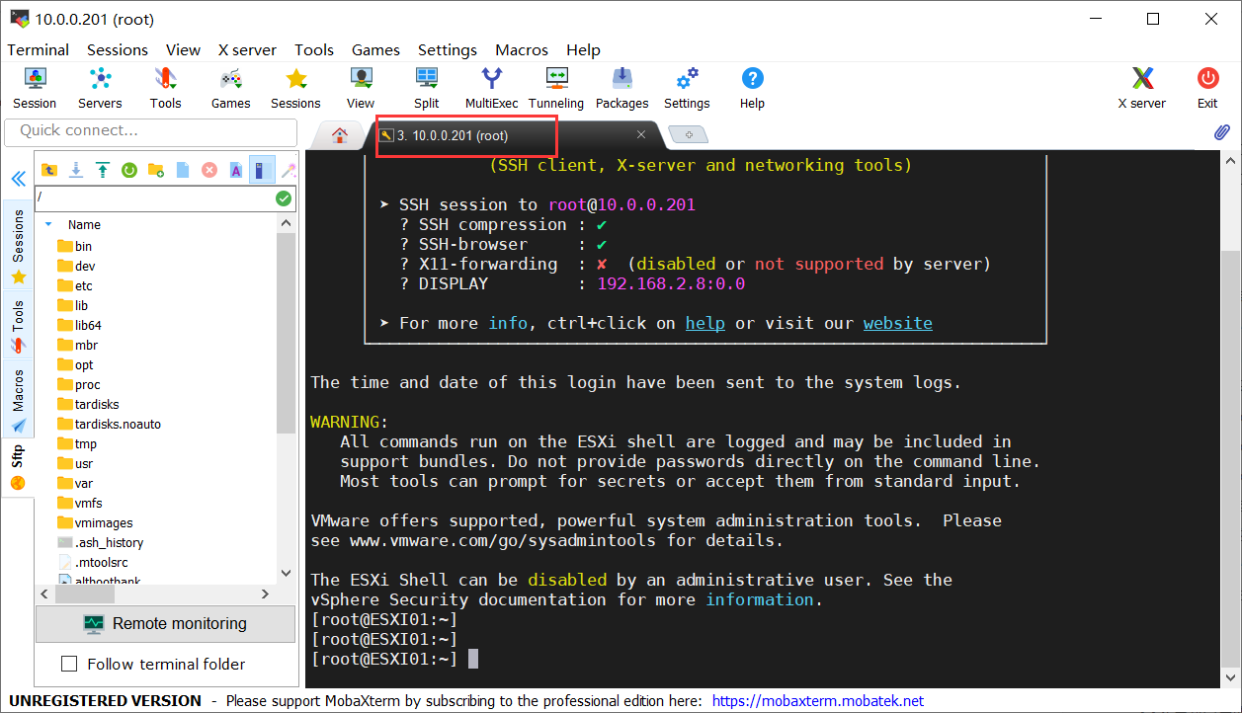Viewport: 1242px width, 713px height.
Task: Click the paperclip attachment icon
Action: point(1222,131)
